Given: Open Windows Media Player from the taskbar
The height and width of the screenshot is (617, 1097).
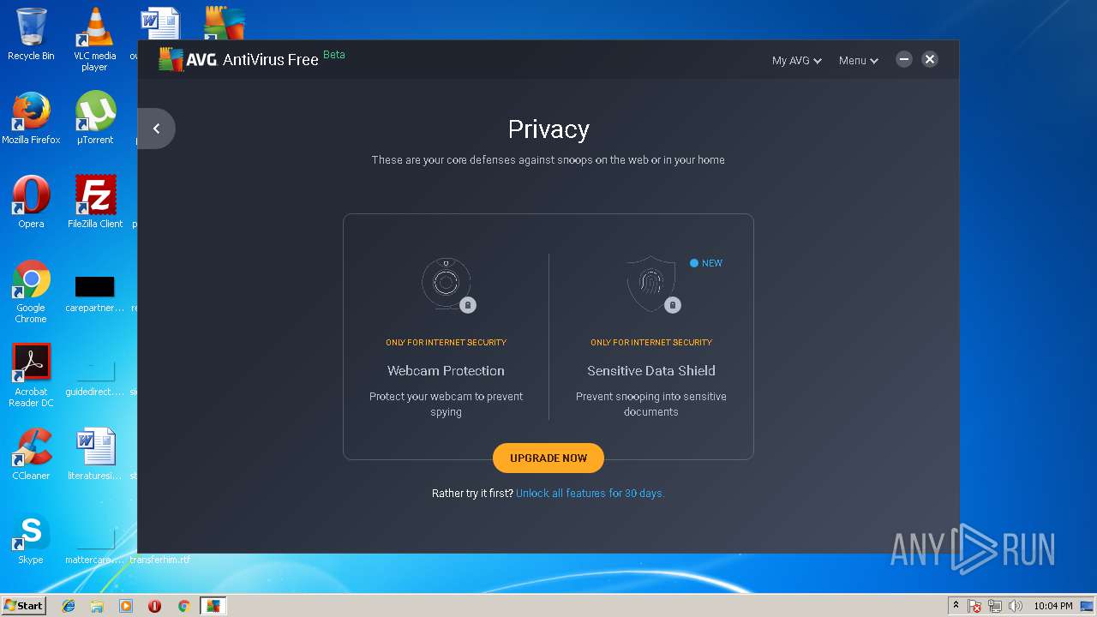Looking at the screenshot, I should [x=126, y=606].
